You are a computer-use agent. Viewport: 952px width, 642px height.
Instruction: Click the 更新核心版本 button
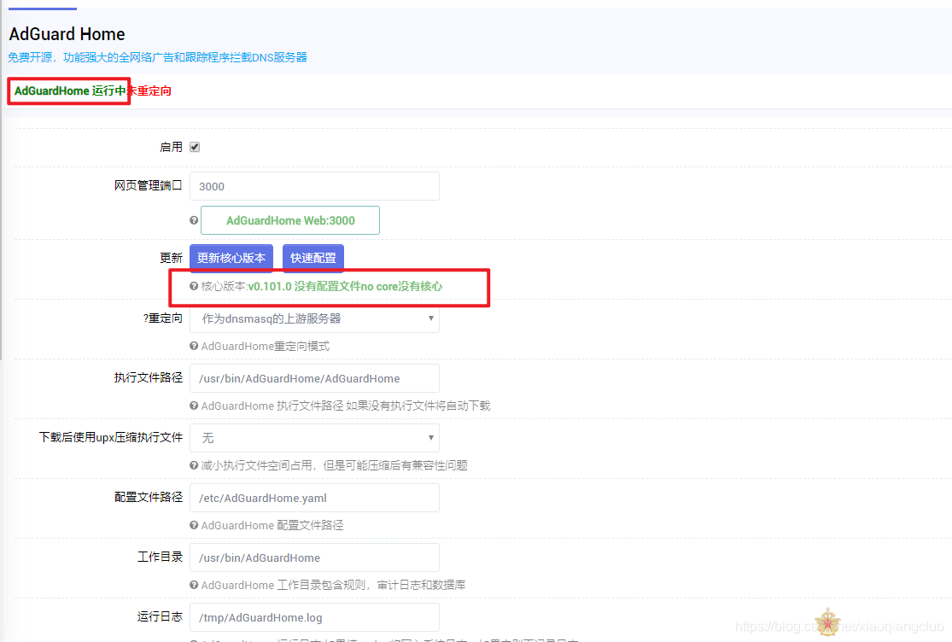(231, 258)
